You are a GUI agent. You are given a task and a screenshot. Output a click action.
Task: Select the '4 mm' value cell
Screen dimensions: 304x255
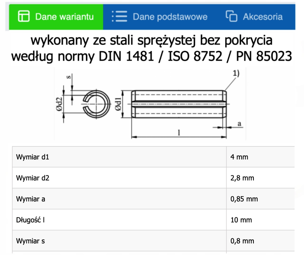point(260,157)
